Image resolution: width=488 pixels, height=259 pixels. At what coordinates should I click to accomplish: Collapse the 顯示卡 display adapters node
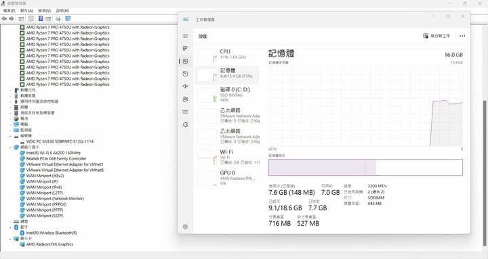[x=10, y=239]
